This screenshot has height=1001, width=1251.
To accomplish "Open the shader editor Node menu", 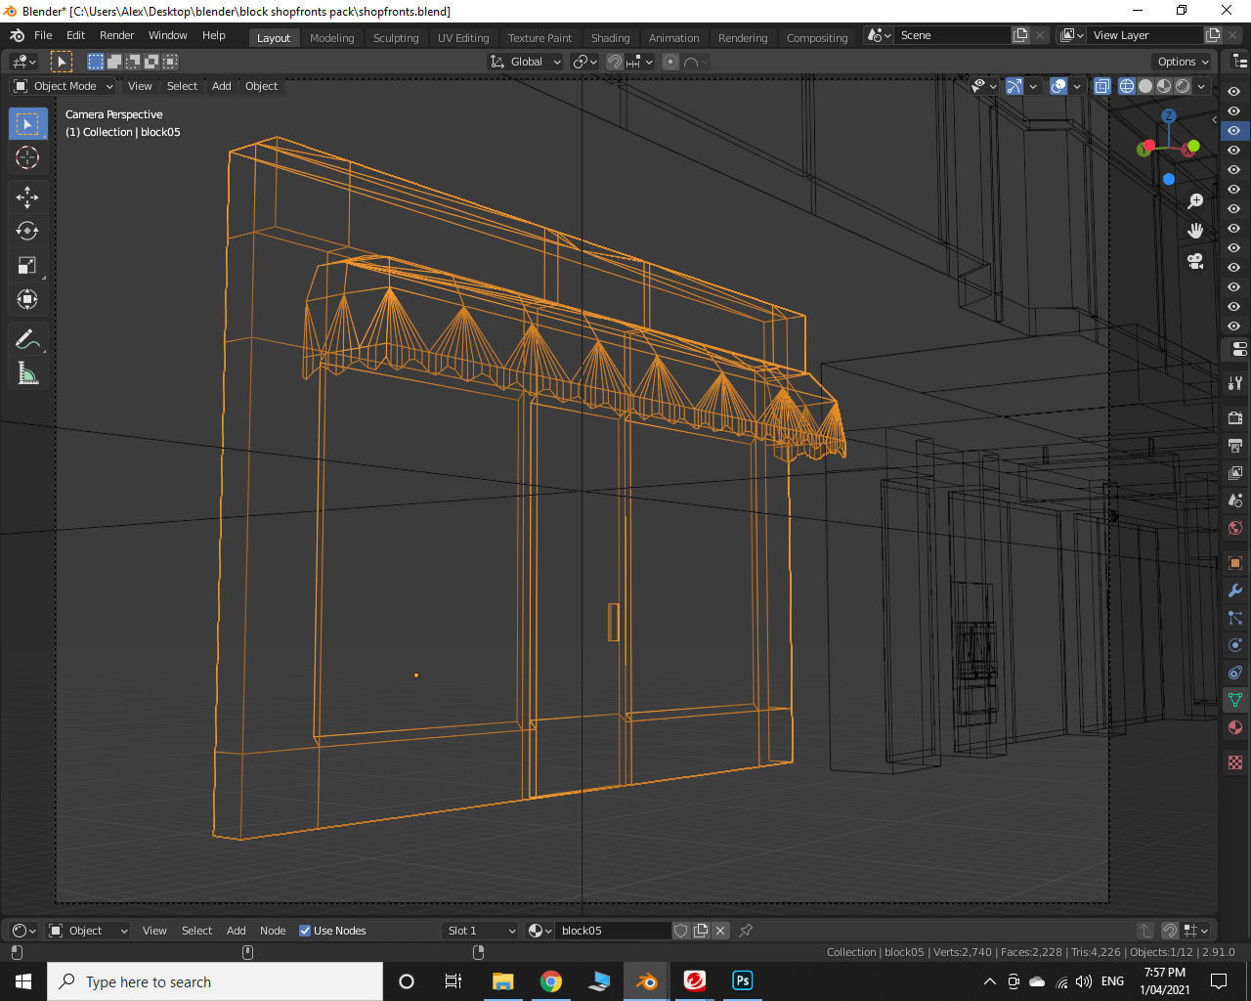I will click(x=273, y=931).
